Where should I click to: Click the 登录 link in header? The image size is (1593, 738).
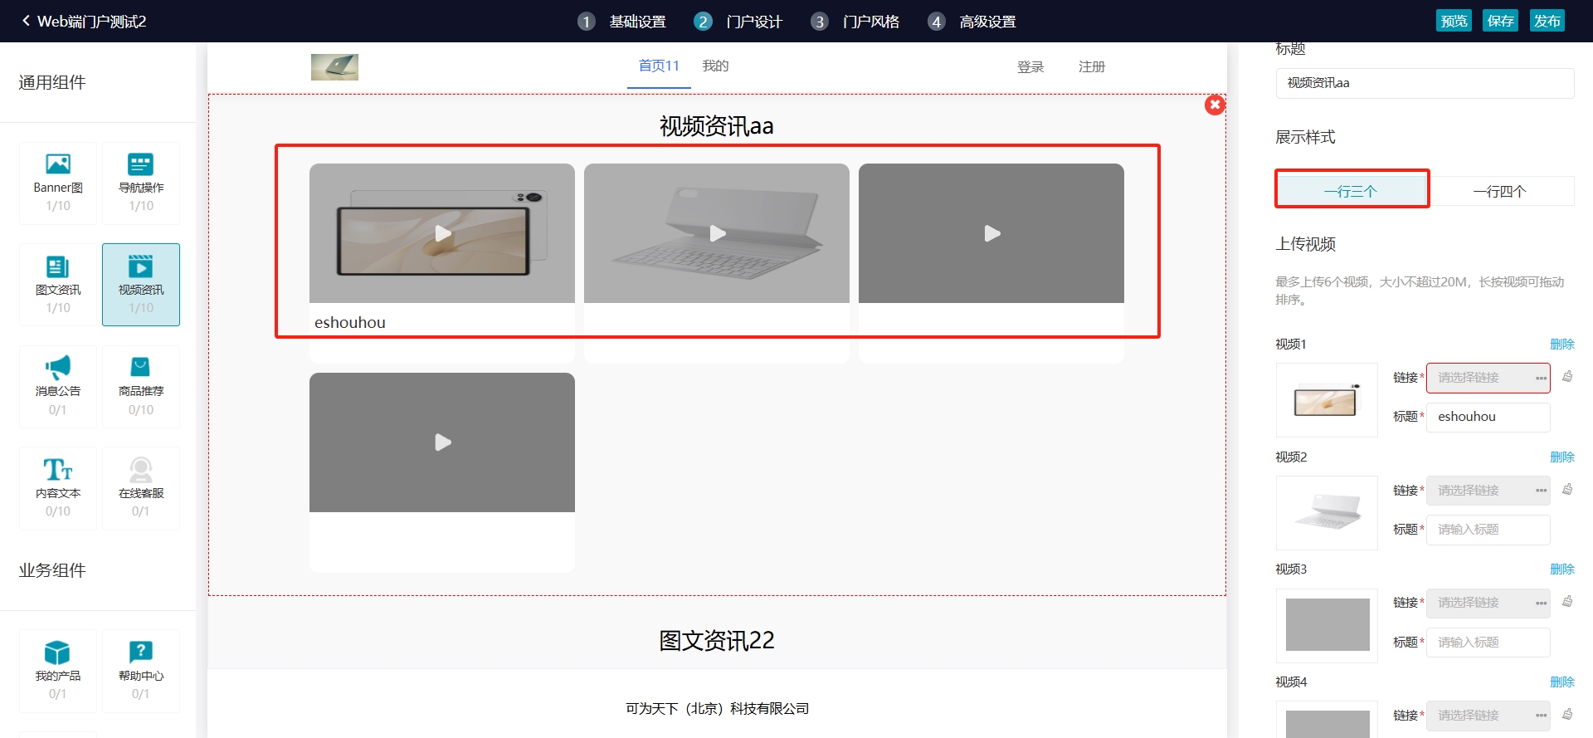1030,66
